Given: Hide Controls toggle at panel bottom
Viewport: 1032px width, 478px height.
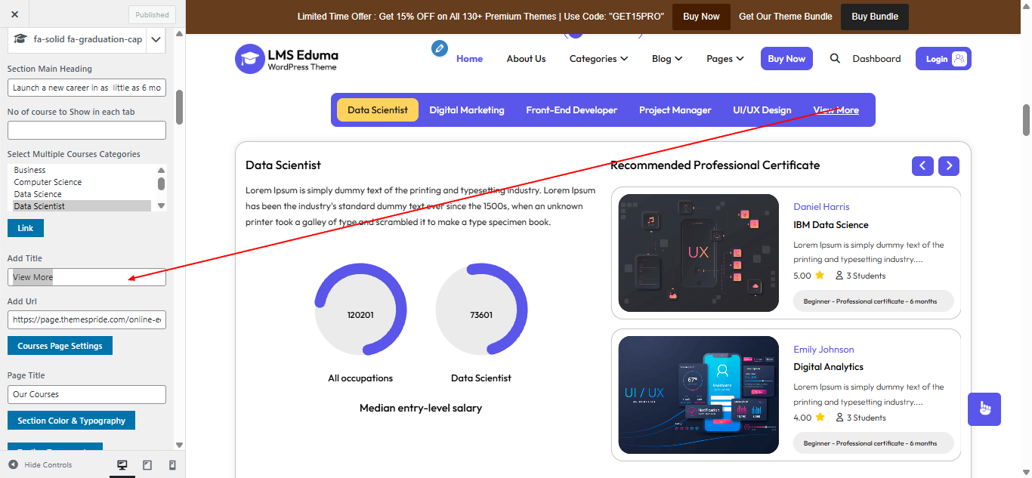Looking at the screenshot, I should [40, 465].
